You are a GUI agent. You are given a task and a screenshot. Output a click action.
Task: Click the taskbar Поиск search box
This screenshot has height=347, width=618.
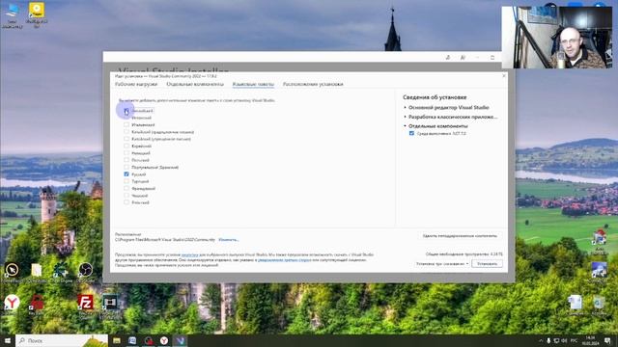[62, 340]
